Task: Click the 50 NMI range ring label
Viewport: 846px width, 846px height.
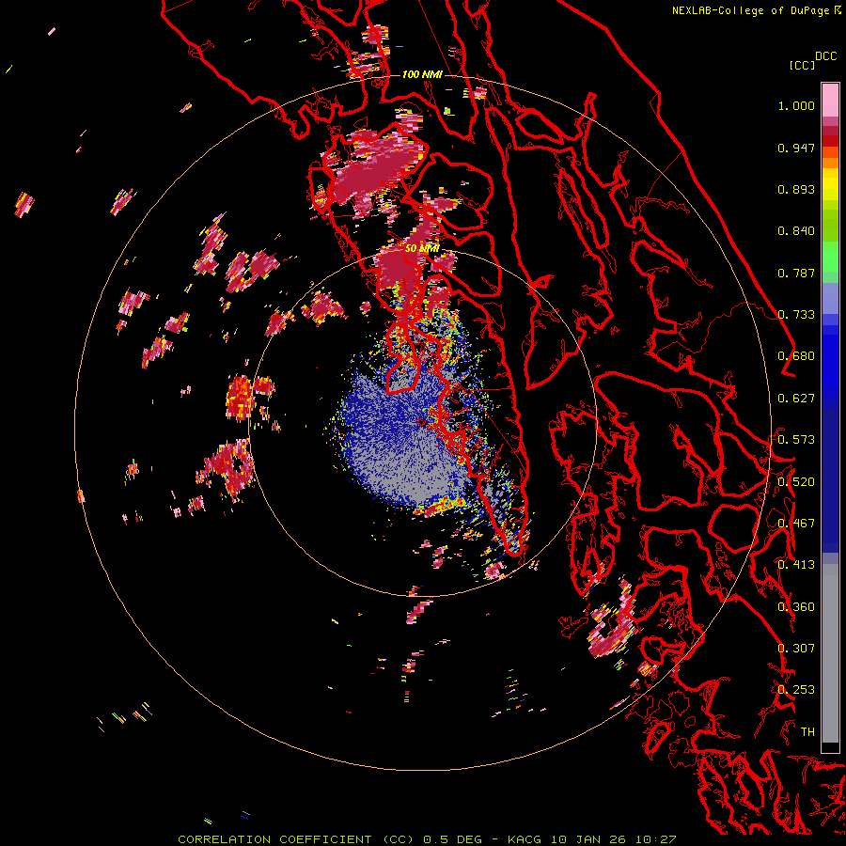Action: [422, 249]
